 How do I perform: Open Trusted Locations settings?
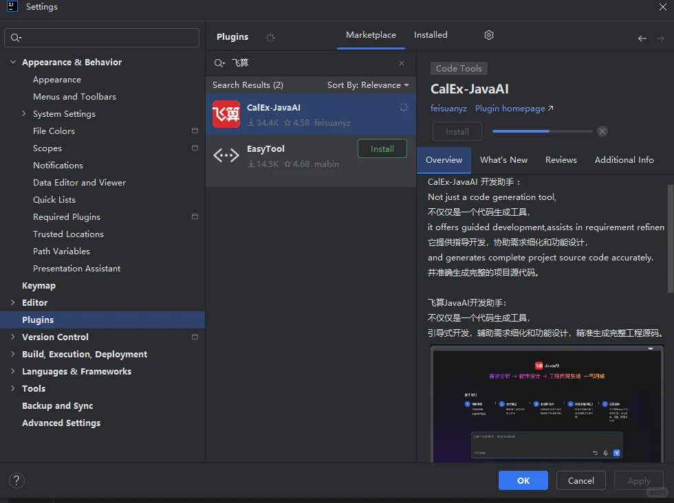coord(68,234)
